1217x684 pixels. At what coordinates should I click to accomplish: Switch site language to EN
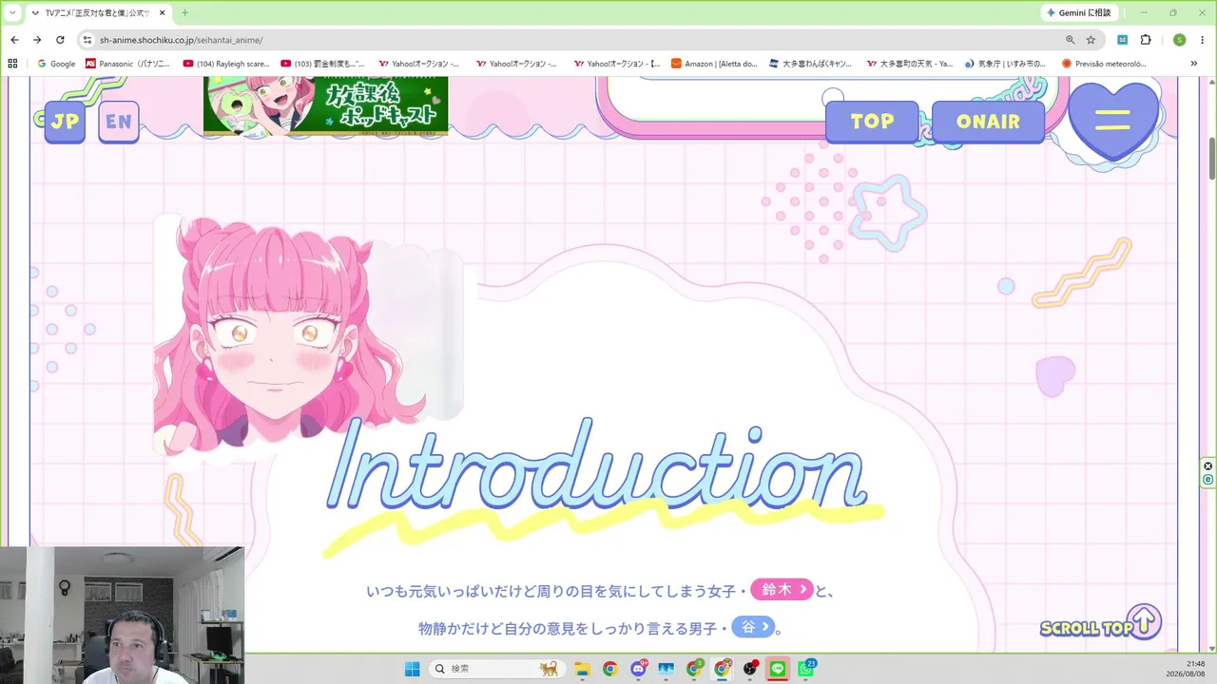coord(119,122)
